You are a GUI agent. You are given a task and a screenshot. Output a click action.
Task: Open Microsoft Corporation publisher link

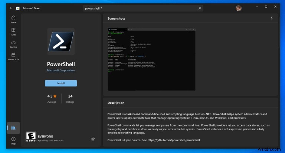(61, 71)
